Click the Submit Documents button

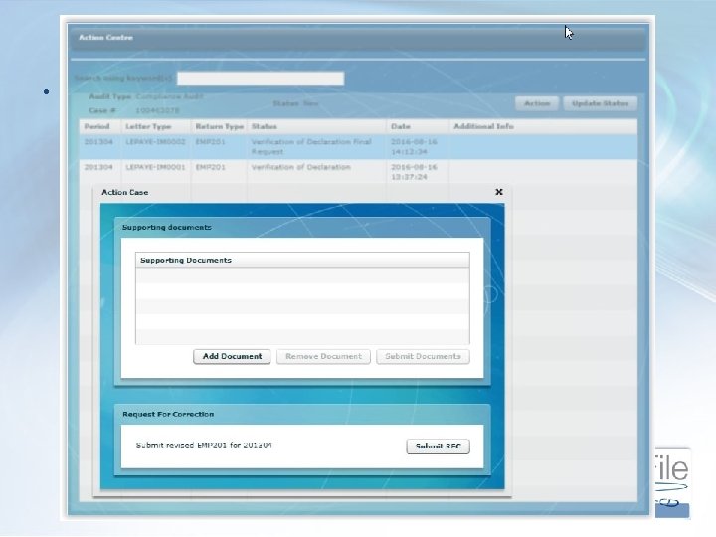coord(423,357)
